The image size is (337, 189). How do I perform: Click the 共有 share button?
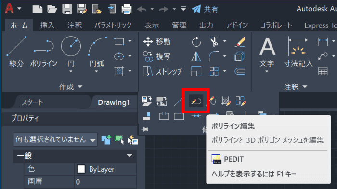click(x=205, y=9)
